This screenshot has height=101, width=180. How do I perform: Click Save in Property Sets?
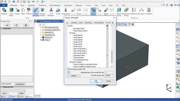point(4,93)
